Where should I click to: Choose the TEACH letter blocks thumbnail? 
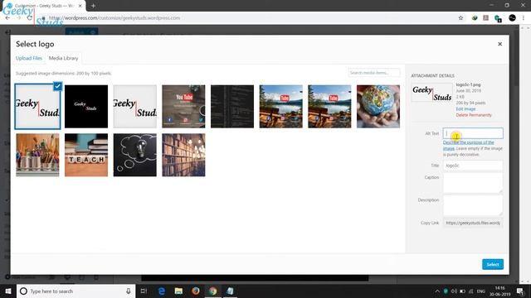click(86, 155)
